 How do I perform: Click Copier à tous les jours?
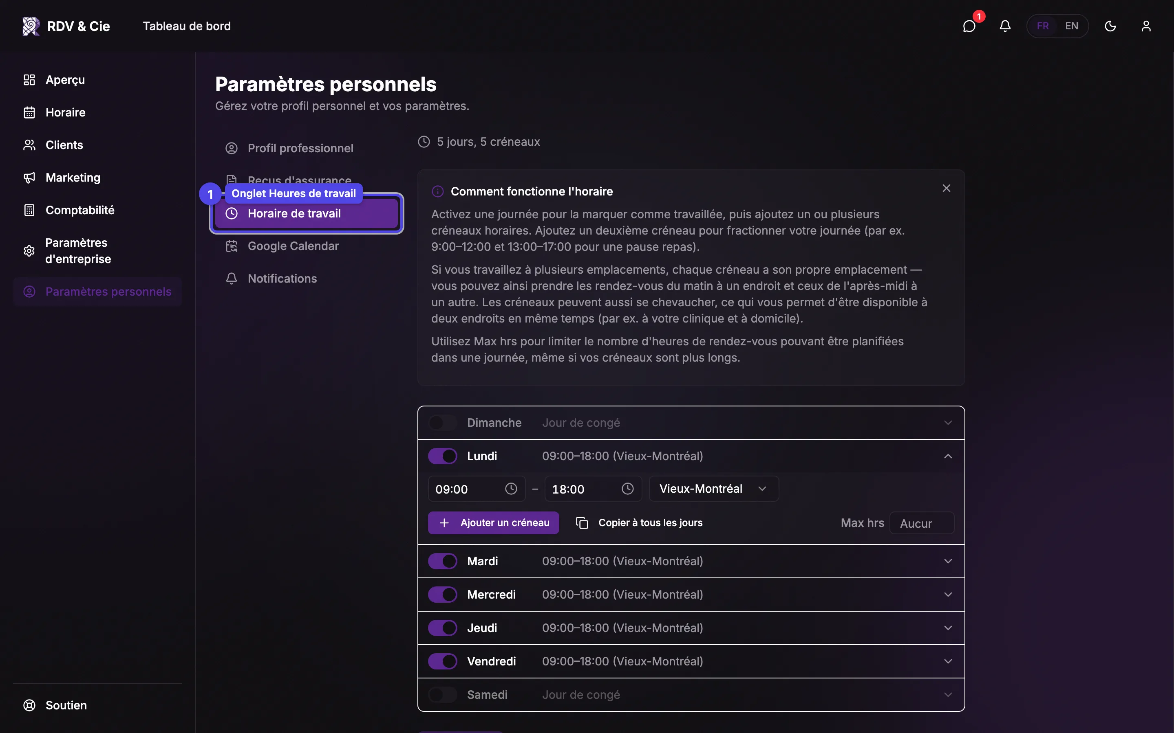tap(639, 522)
